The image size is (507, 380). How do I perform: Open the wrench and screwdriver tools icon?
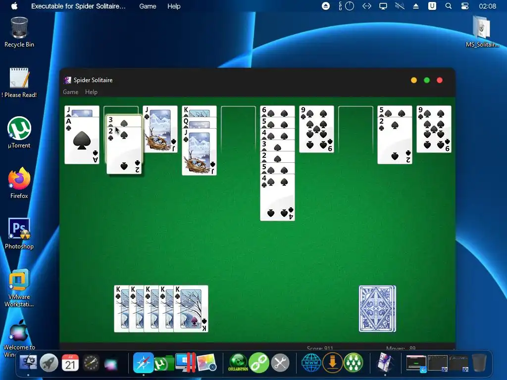tap(280, 363)
